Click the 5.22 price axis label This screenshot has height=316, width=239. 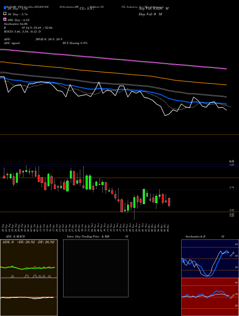click(x=232, y=210)
